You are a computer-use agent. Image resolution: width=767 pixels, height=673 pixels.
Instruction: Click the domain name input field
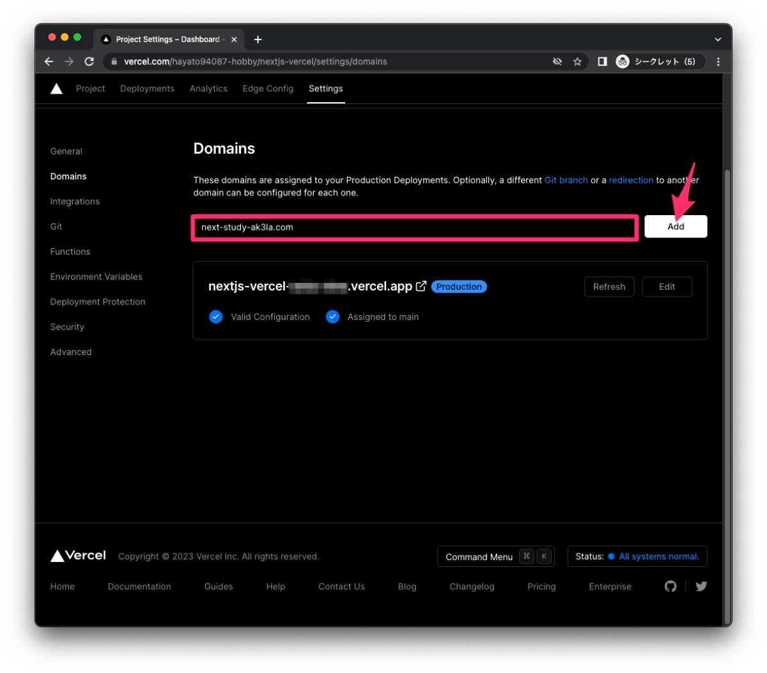click(x=414, y=227)
